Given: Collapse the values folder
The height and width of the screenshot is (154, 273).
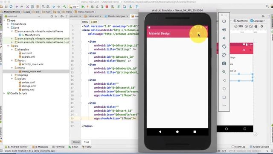Looking at the screenshot, I should tap(12, 79).
